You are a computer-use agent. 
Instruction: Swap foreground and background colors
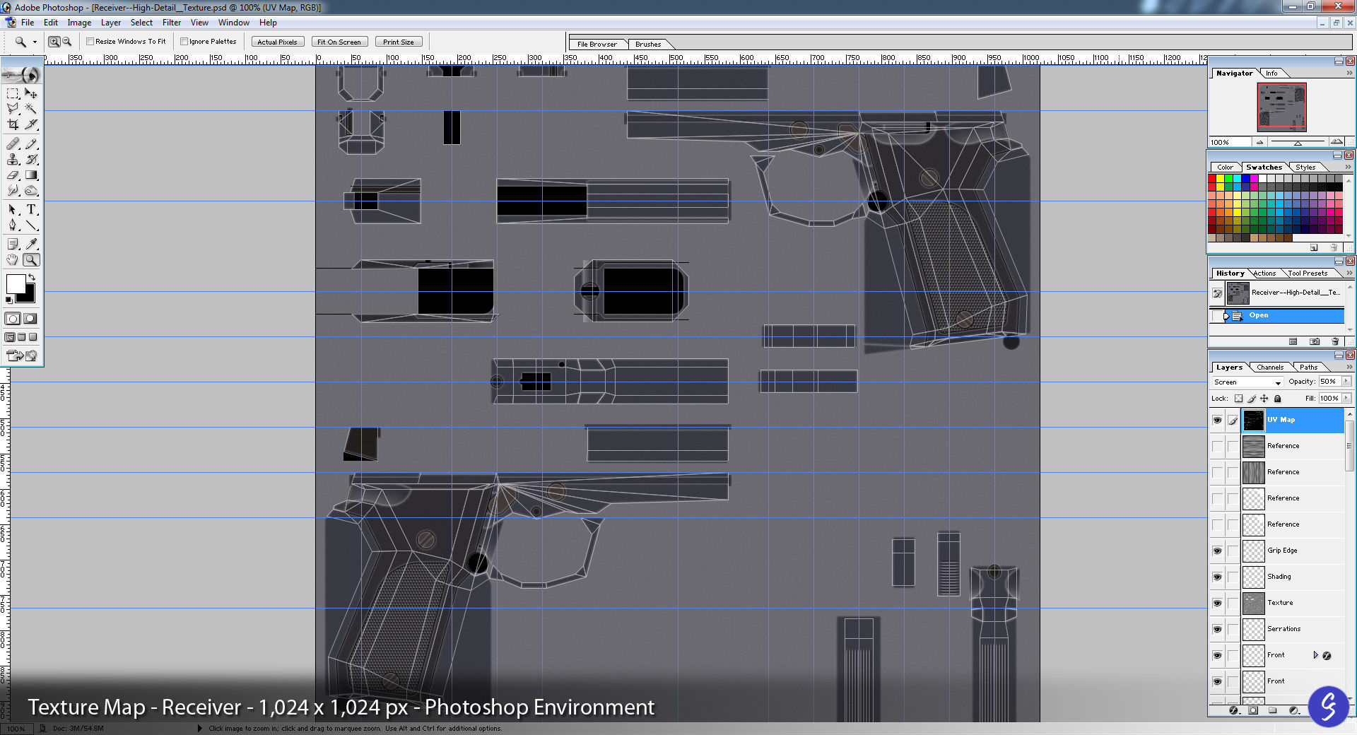coord(31,277)
